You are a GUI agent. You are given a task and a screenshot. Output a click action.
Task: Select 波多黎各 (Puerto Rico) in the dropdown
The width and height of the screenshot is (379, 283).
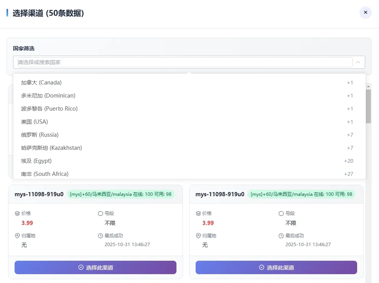(x=49, y=109)
